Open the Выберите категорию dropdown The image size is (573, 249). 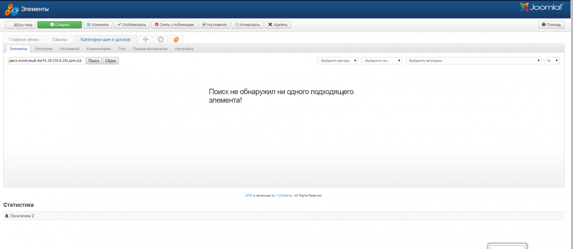(x=473, y=61)
